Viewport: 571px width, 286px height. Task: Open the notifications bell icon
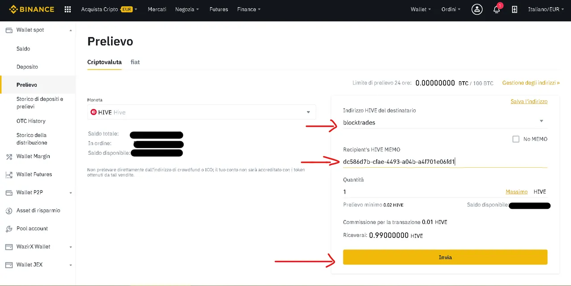pos(497,9)
